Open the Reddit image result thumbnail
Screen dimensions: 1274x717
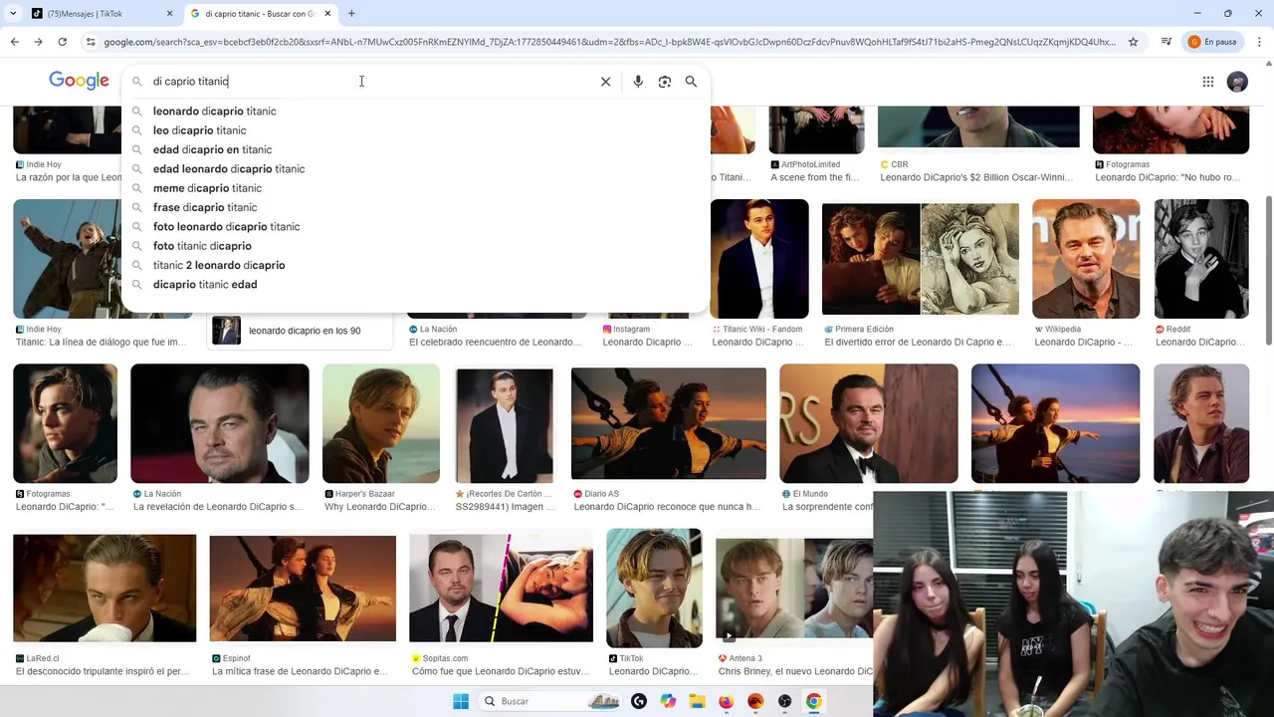1201,259
